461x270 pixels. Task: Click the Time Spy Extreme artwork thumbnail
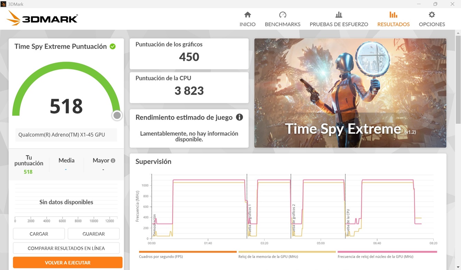350,93
